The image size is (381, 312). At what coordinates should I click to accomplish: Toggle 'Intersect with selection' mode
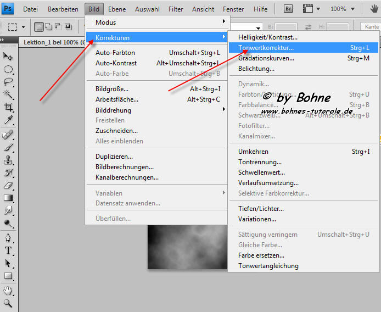(68, 26)
